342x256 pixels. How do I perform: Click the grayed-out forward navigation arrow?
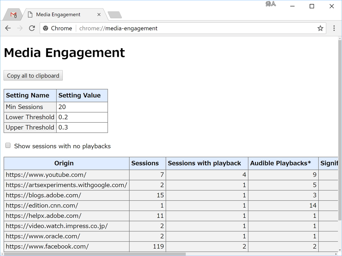tap(20, 28)
